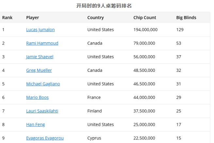Image resolution: width=214 pixels, height=143 pixels.
Task: Click the Rank column header
Action: (x=7, y=18)
